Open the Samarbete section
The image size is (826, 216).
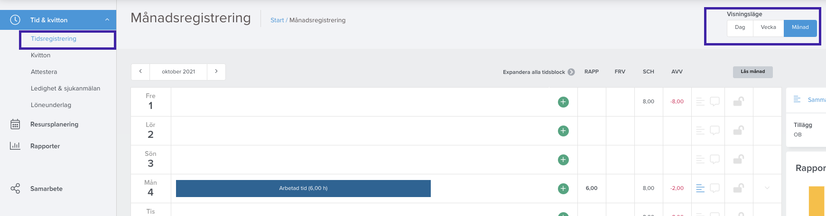coord(46,189)
